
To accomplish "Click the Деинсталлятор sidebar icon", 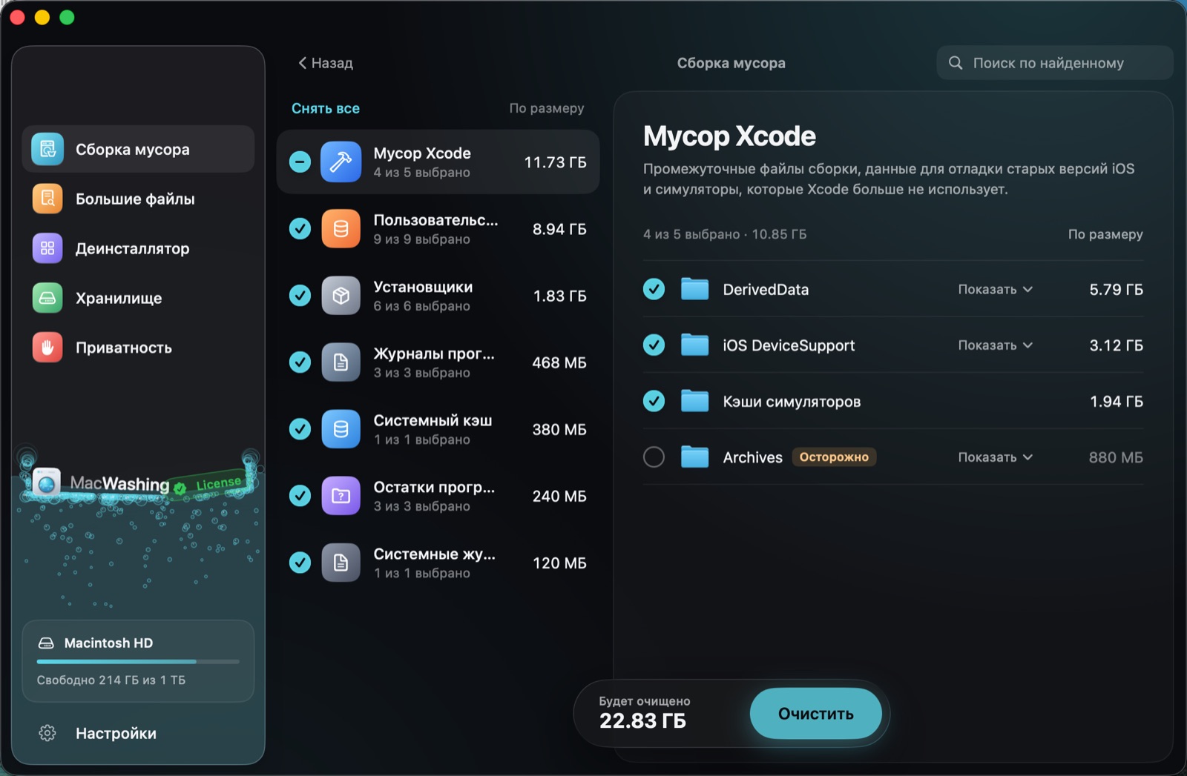I will point(47,248).
